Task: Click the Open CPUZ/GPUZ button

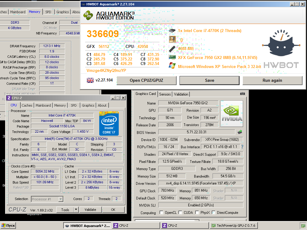Action: pos(146,80)
